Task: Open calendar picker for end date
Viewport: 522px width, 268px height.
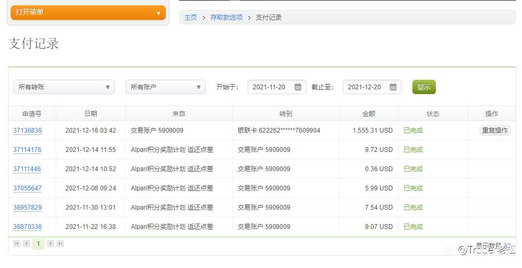Action: 393,87
